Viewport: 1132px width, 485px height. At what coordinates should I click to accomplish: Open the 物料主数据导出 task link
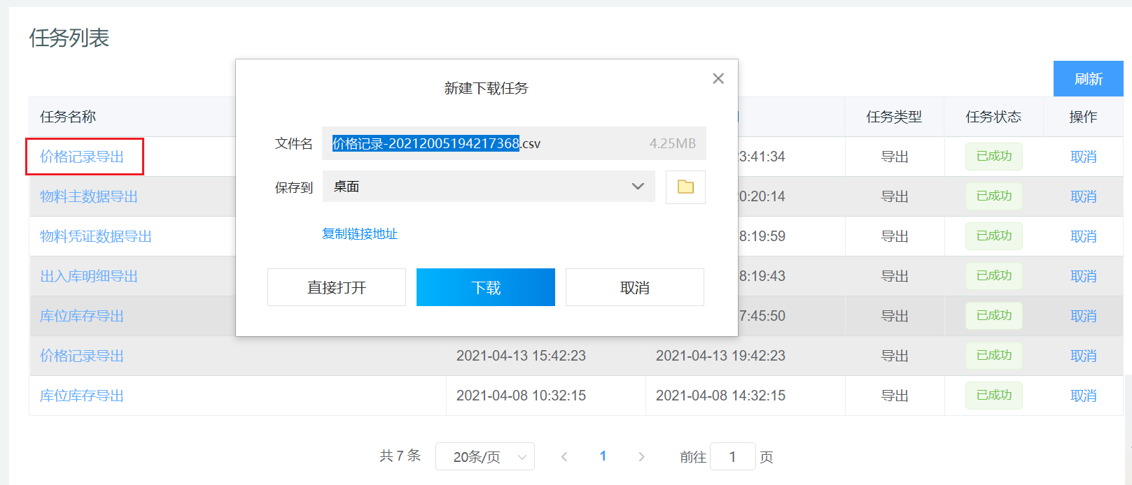click(x=89, y=196)
